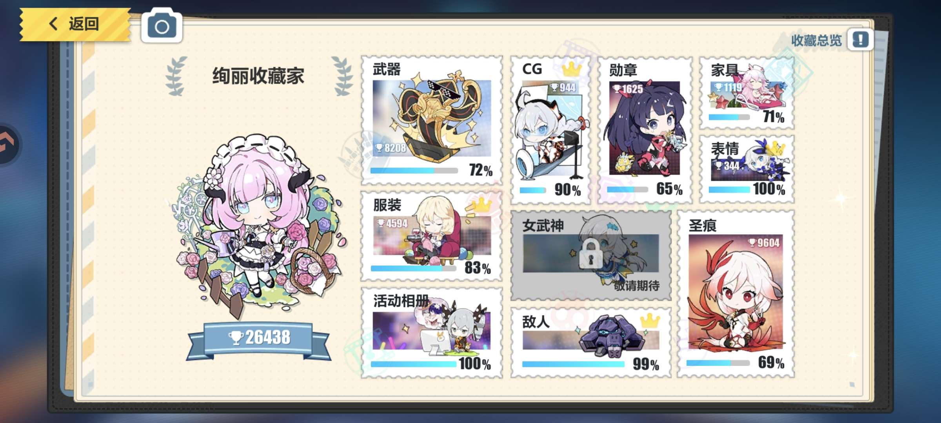941x423 pixels.
Task: Tap the camera screenshot icon
Action: pos(162,26)
